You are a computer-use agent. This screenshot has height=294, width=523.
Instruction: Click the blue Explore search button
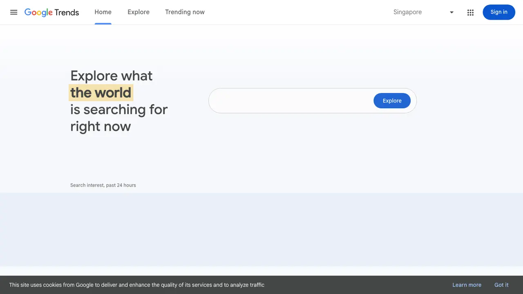[392, 101]
